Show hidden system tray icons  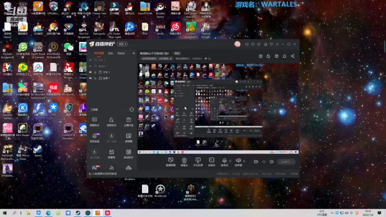(x=332, y=213)
